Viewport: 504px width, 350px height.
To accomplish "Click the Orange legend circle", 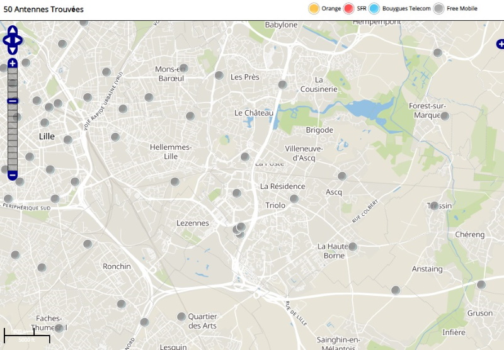I will click(314, 8).
